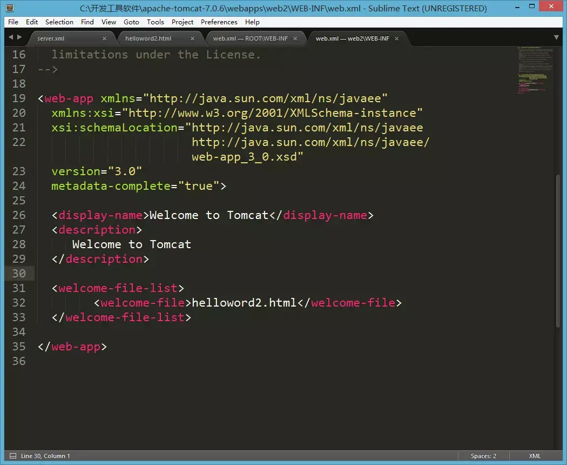567x465 pixels.
Task: Close the server.xml tab
Action: 104,38
